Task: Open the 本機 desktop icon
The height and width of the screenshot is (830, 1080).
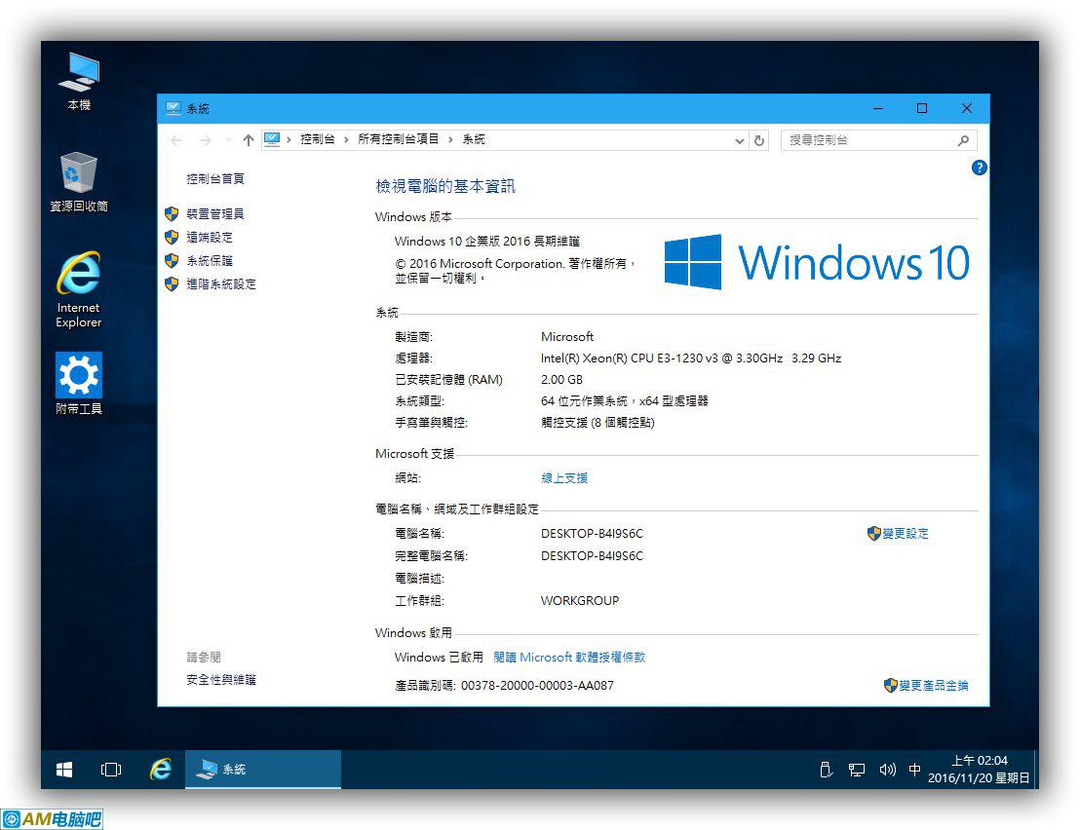Action: (x=79, y=81)
